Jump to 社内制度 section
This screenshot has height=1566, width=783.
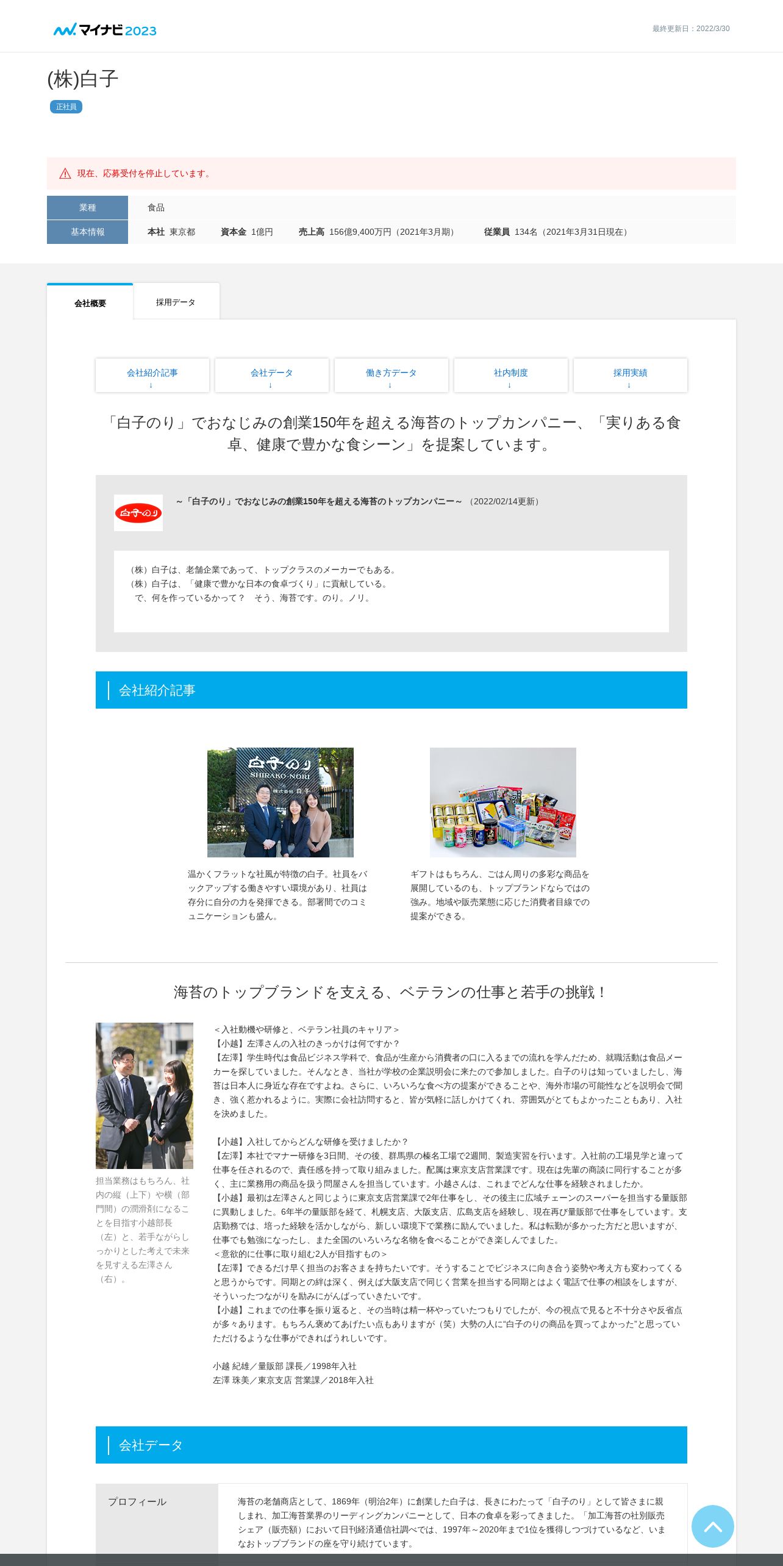tap(511, 375)
